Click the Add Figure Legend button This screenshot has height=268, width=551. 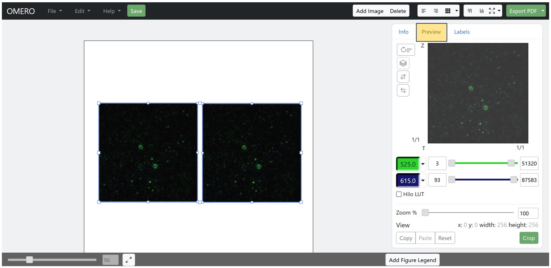(x=412, y=260)
